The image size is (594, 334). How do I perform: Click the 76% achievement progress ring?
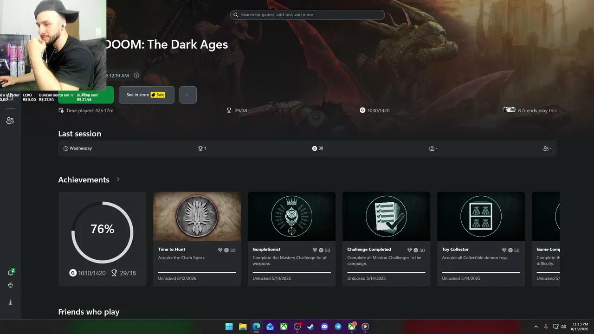(102, 232)
